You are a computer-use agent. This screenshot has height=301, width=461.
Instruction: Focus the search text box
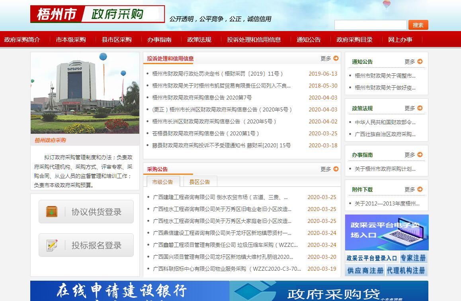coord(370,25)
